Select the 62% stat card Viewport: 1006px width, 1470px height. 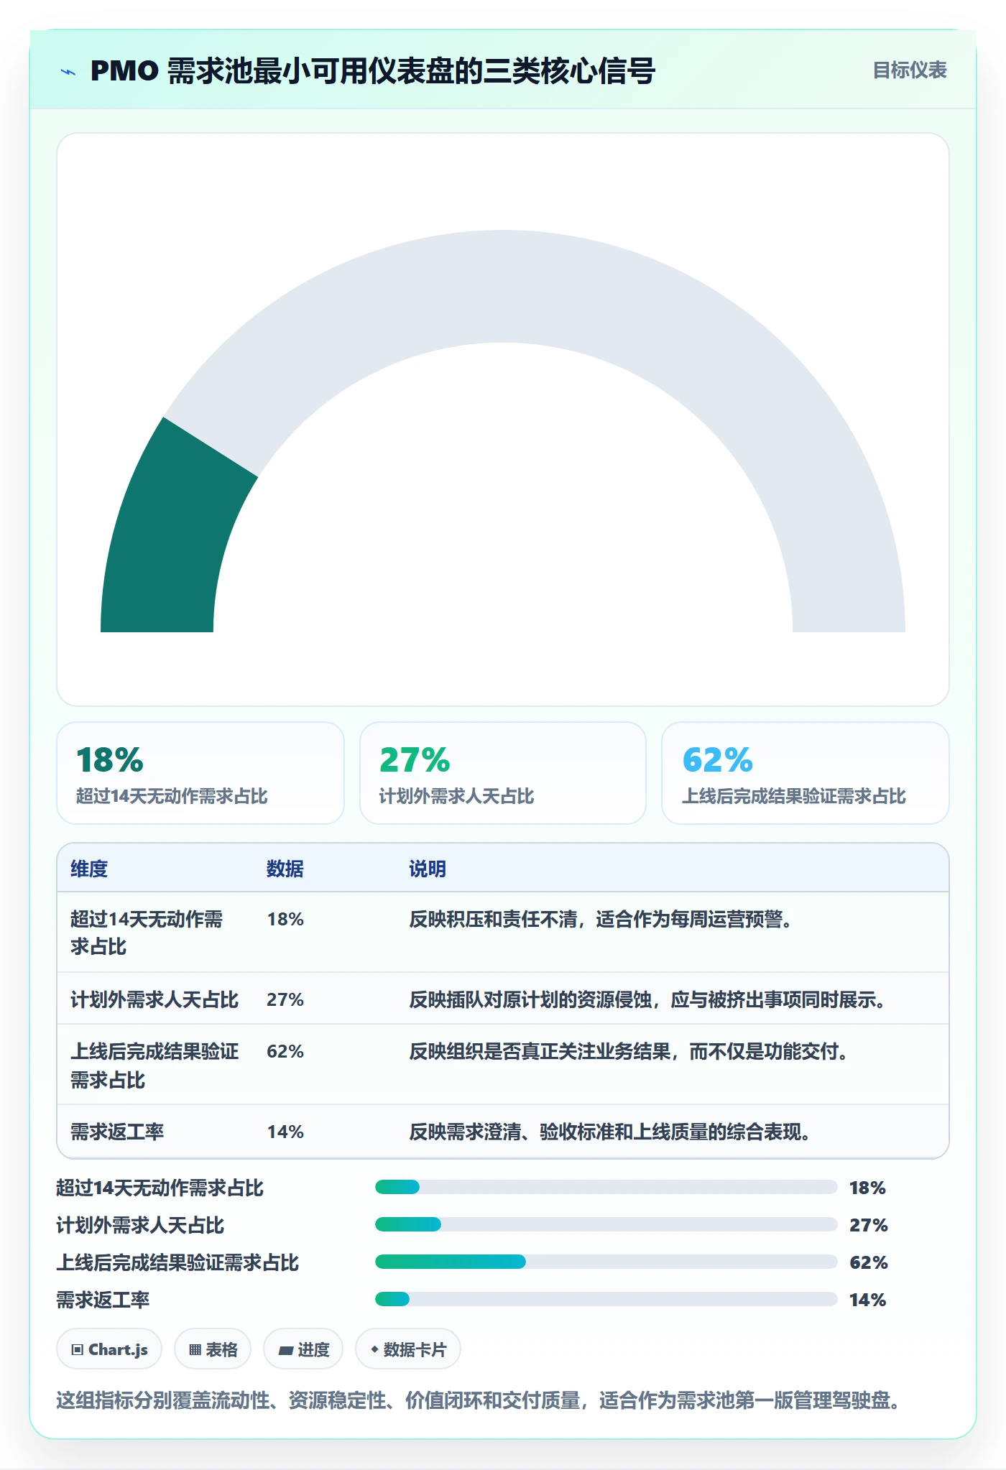tap(805, 773)
